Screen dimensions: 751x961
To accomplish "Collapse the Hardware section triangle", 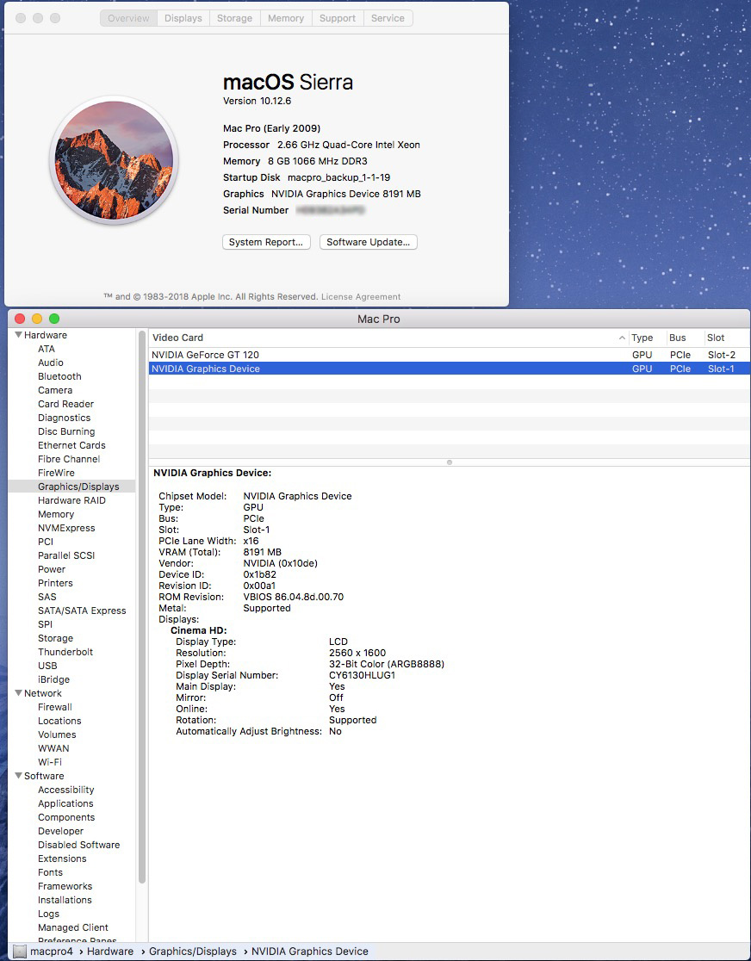I will pyautogui.click(x=18, y=335).
